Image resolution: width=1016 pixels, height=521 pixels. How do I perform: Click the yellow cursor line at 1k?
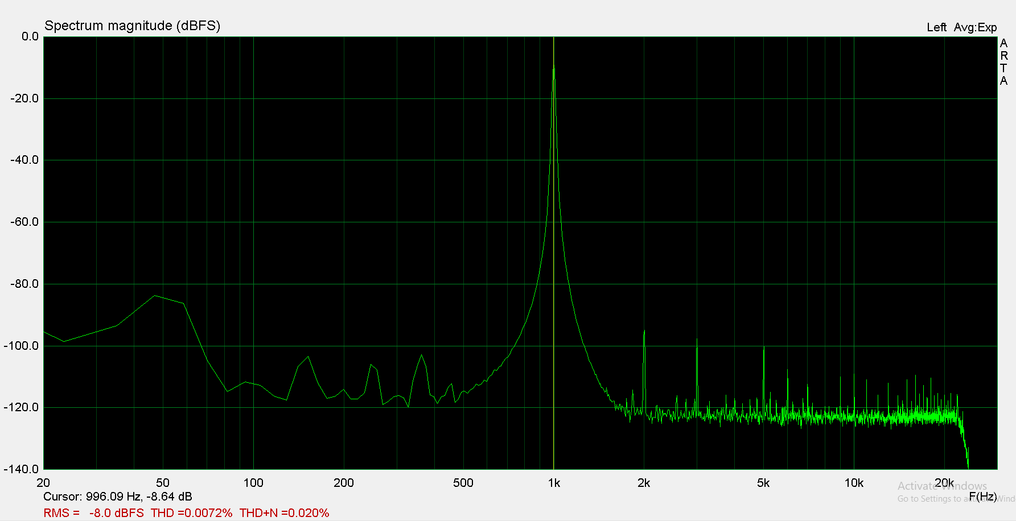(x=553, y=253)
